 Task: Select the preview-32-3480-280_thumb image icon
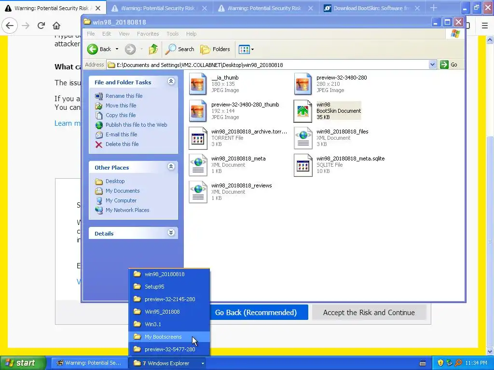pyautogui.click(x=198, y=111)
